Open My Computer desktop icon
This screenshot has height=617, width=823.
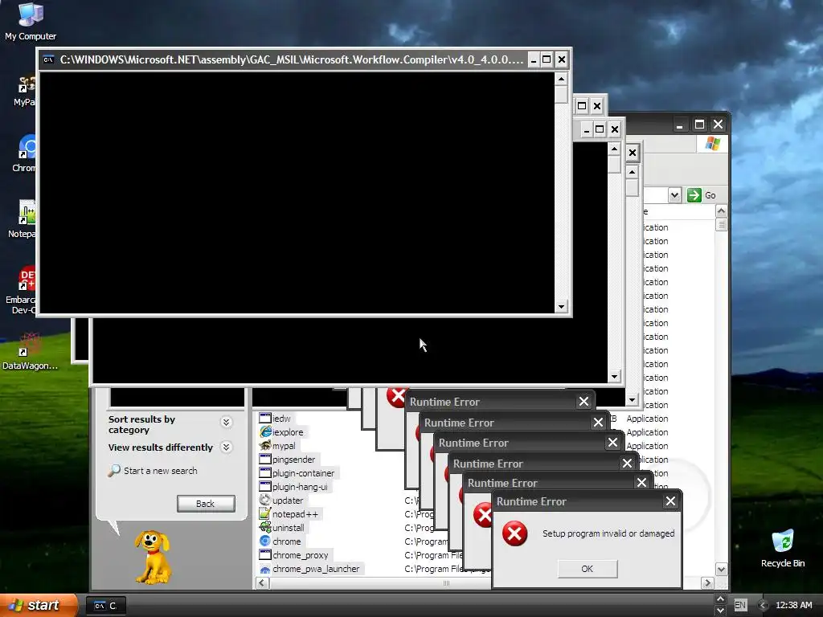[31, 21]
